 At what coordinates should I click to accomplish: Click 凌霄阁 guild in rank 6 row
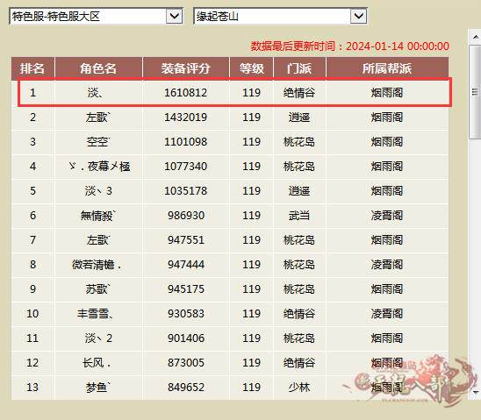point(387,216)
